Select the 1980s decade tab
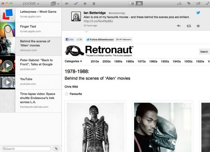The width and height of the screenshot is (210, 152). 130,62
